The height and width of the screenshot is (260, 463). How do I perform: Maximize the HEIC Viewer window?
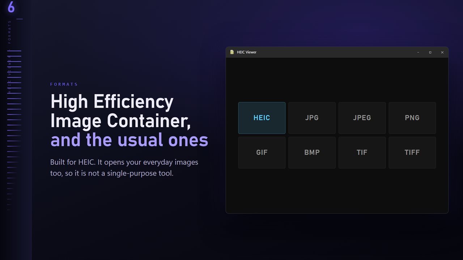[430, 52]
